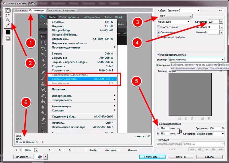Click the next frame animation button
229x163 pixels.
[x=213, y=150]
